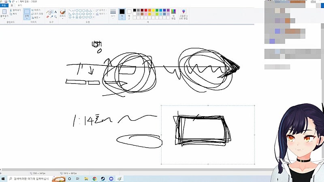Open File Explorer from the taskbar
This screenshot has height=182, width=324.
86,179
